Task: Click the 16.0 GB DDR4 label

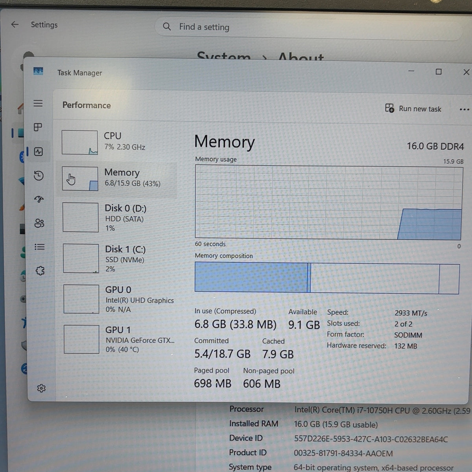Action: (x=435, y=146)
